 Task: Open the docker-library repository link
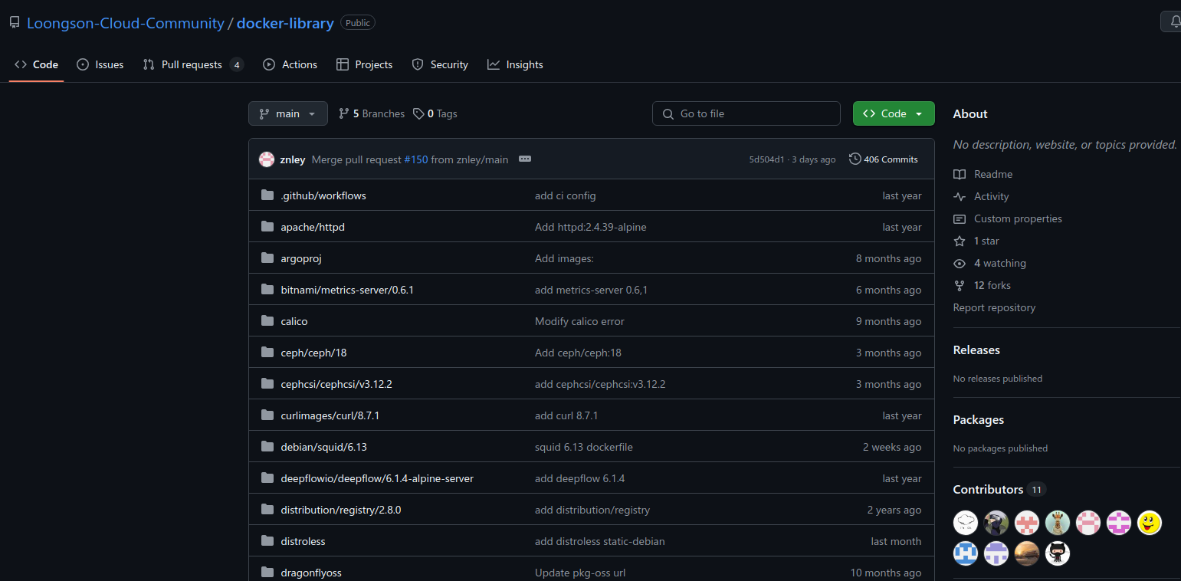coord(285,23)
